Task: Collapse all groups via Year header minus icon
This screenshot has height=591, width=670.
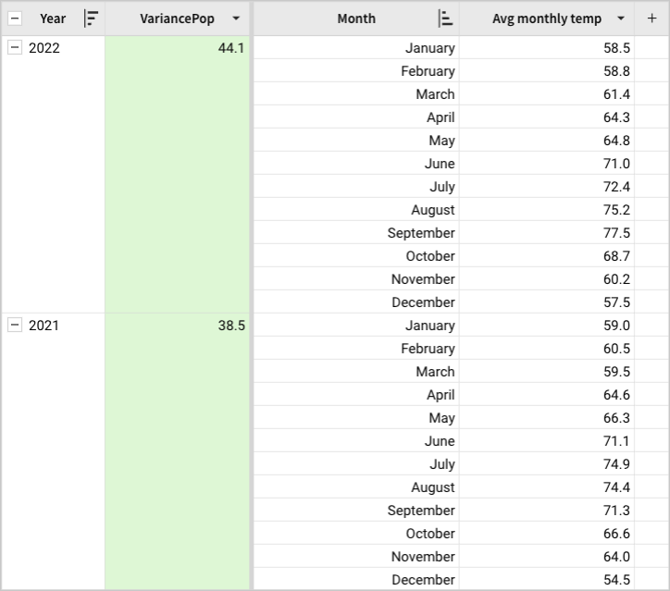Action: (x=15, y=18)
